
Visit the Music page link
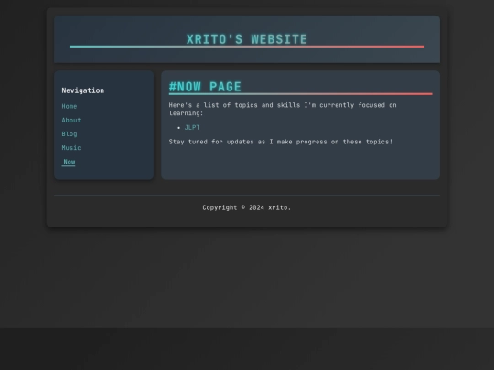coord(71,148)
